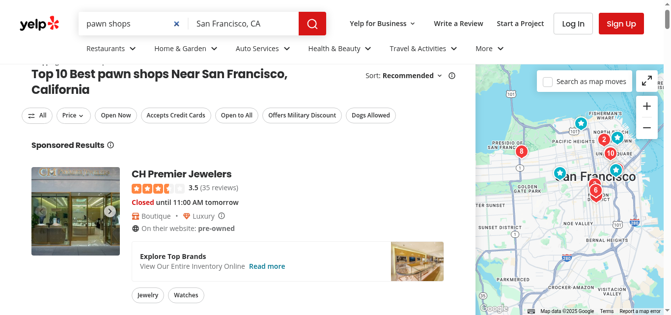Open the info icon beside Sort
Screen dimensions: 671x315
452,76
